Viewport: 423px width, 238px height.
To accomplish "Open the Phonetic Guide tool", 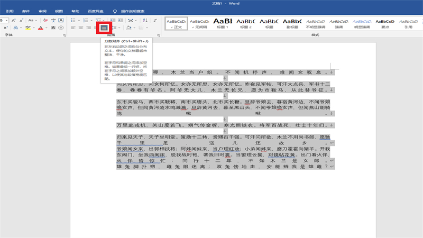I will 53,20.
